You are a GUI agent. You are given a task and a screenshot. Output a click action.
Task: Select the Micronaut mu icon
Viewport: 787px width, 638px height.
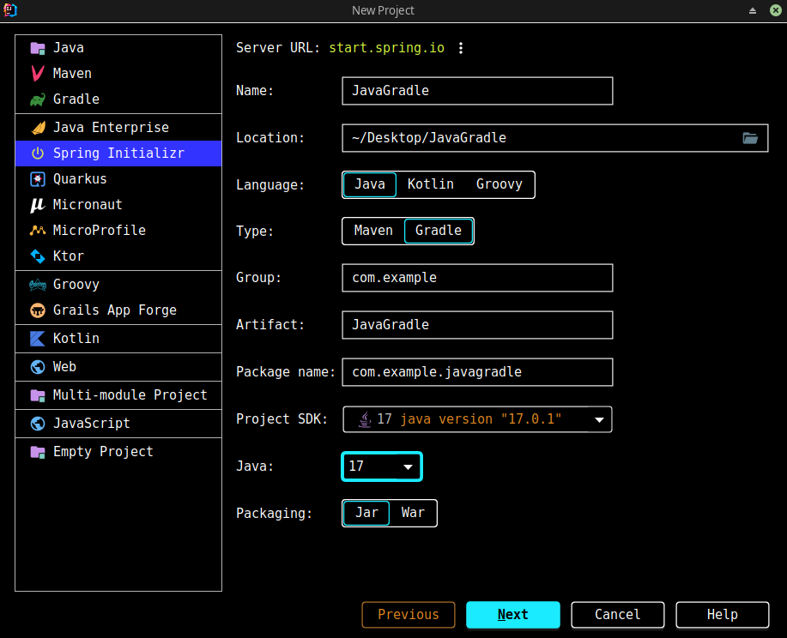37,205
